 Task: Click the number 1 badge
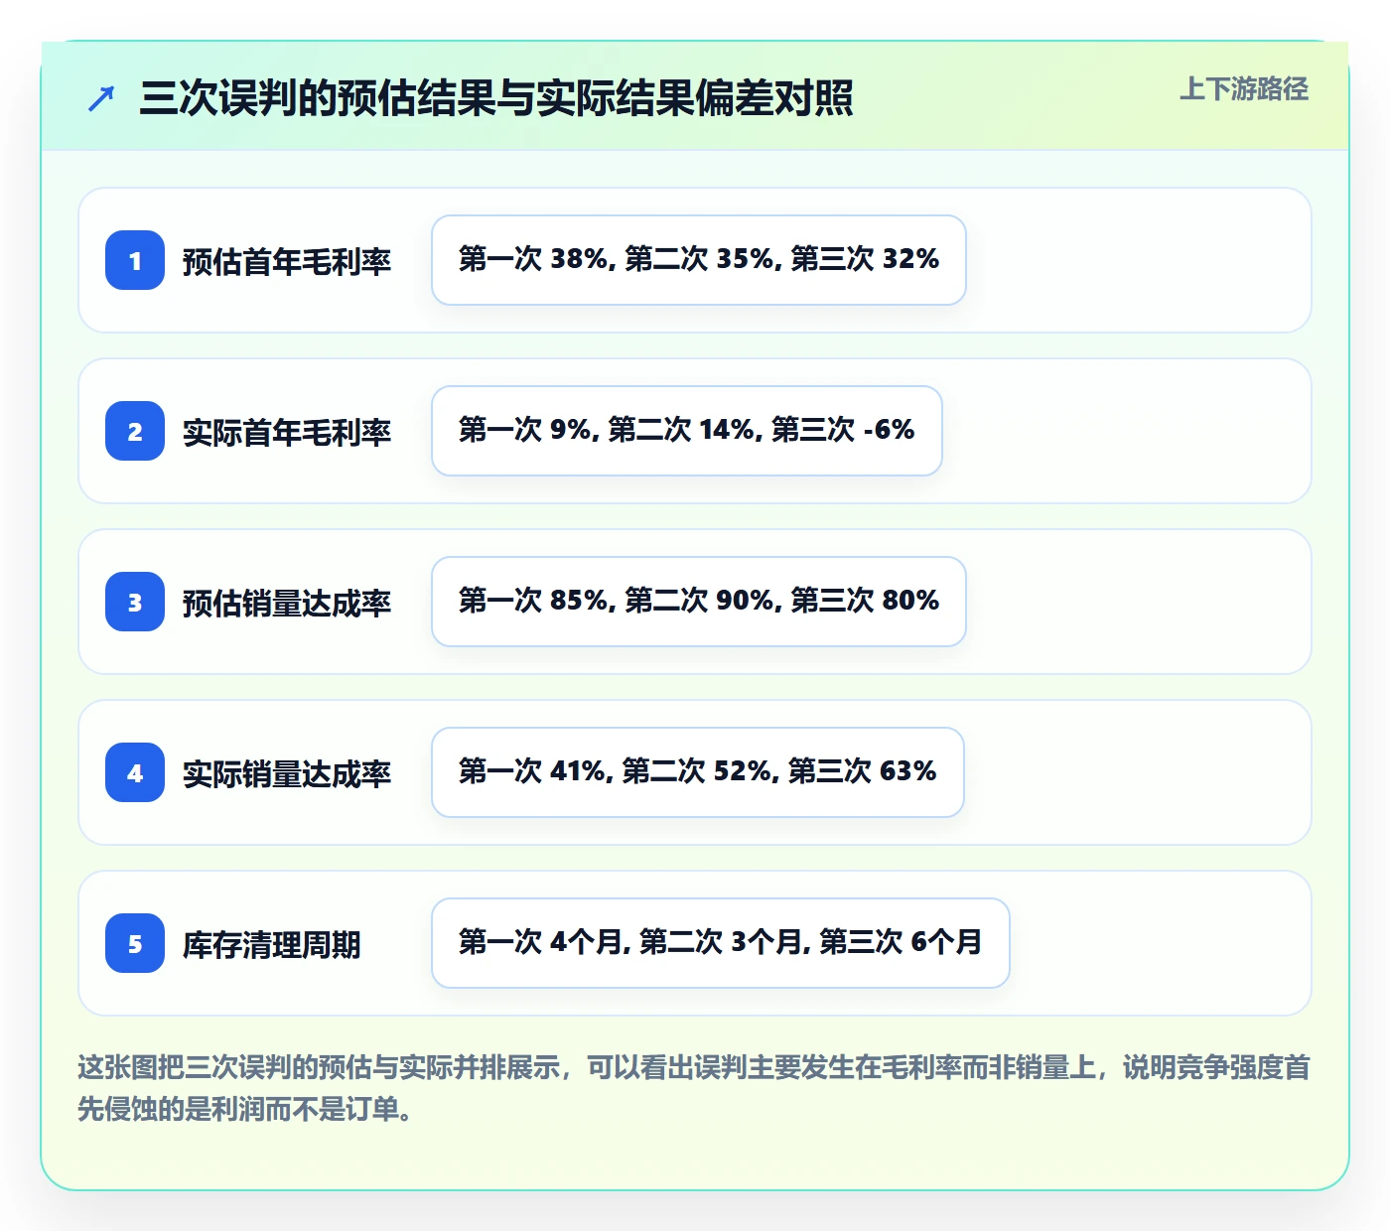pyautogui.click(x=135, y=260)
